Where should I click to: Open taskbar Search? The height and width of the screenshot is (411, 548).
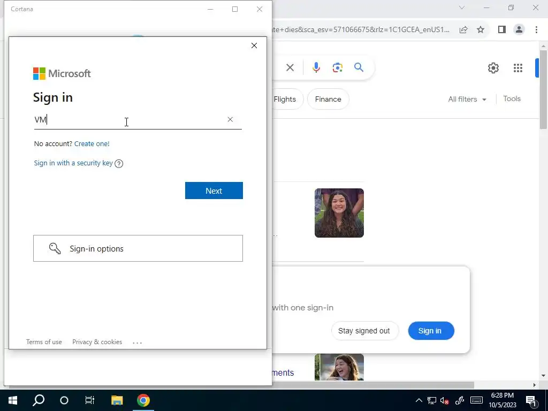(x=39, y=400)
